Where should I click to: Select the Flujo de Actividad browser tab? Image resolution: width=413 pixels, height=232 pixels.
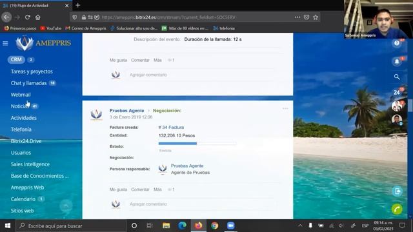tap(35, 6)
